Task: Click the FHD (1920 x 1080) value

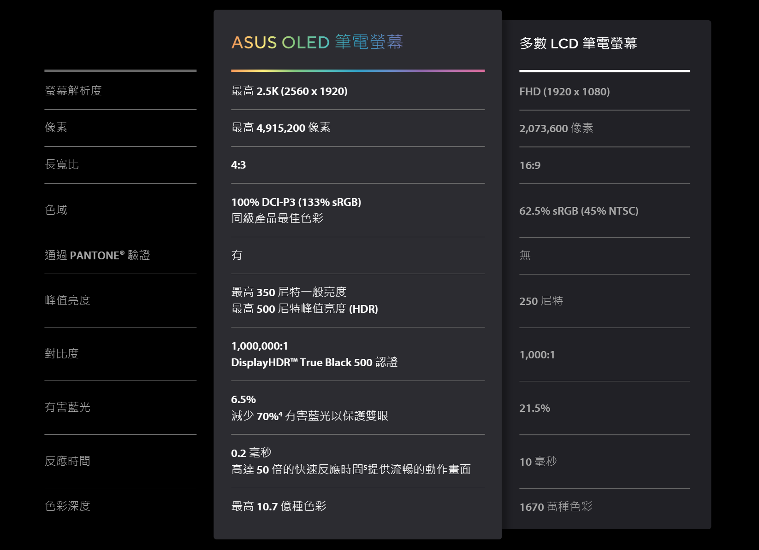Action: 564,92
